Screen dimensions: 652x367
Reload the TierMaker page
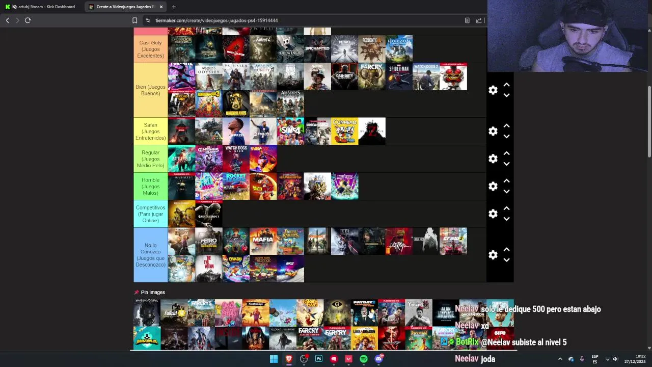(x=28, y=20)
